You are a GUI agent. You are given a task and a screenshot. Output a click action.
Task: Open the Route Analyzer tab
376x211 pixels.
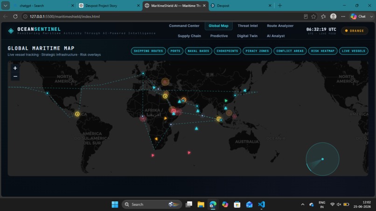280,26
